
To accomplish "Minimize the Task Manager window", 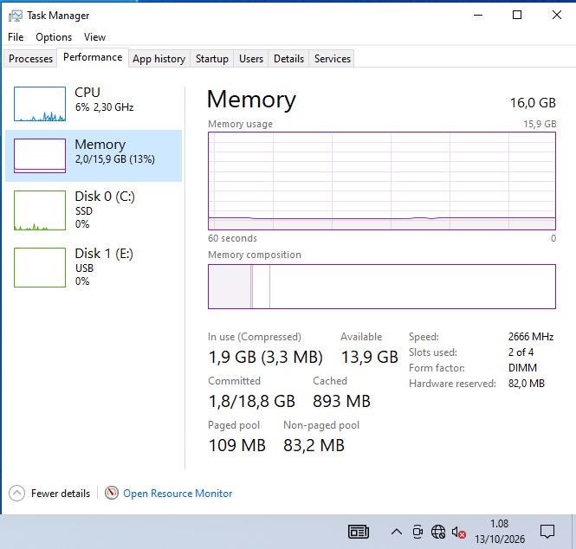I will pyautogui.click(x=478, y=15).
